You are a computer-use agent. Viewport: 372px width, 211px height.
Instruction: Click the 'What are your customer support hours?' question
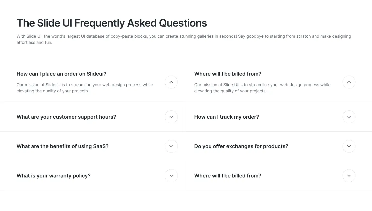tap(66, 117)
